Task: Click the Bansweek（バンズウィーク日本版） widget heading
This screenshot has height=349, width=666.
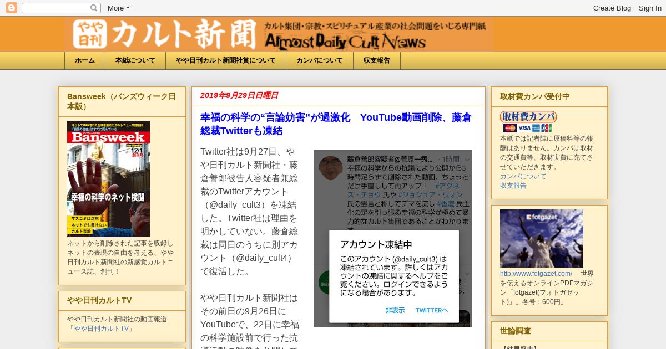Action: coord(122,101)
